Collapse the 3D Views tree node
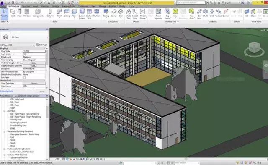Screen dimensions: 268x165 click(5, 111)
